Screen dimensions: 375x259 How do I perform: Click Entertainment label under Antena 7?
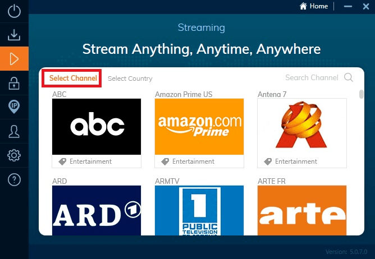pos(296,161)
